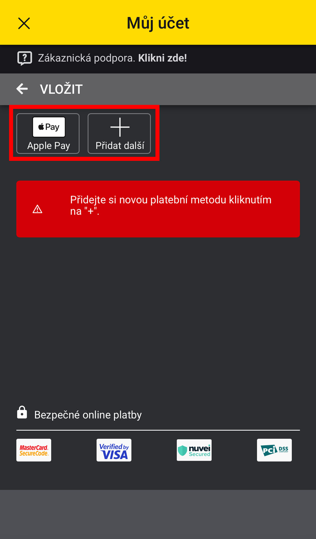Go back using the VLOŽIT arrow
Image resolution: width=316 pixels, height=539 pixels.
click(22, 89)
